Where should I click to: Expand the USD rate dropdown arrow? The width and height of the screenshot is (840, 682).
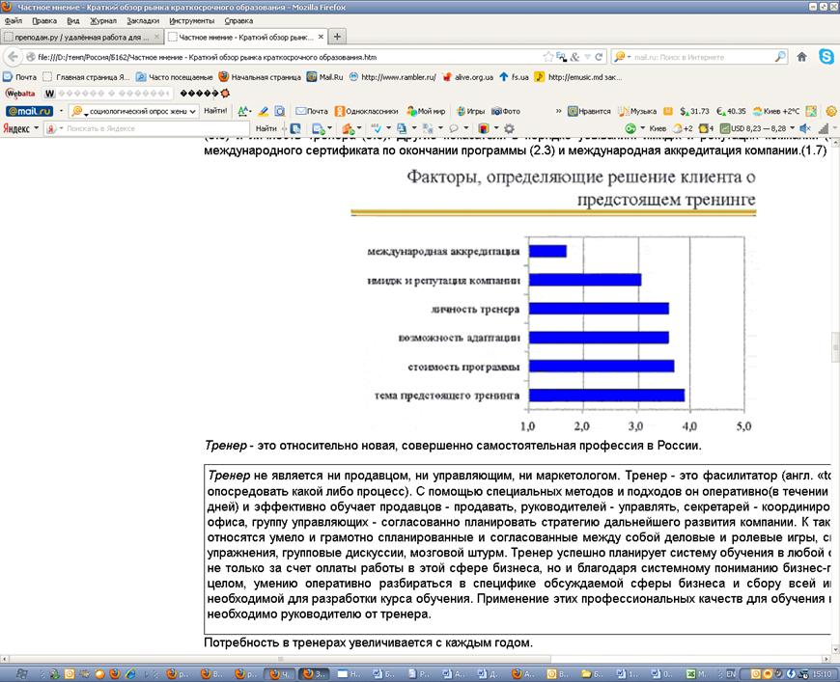793,128
